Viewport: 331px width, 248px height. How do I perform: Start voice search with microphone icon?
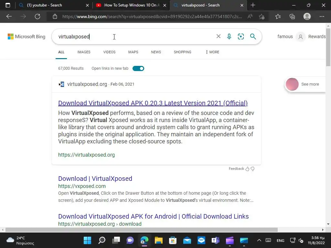point(229,36)
